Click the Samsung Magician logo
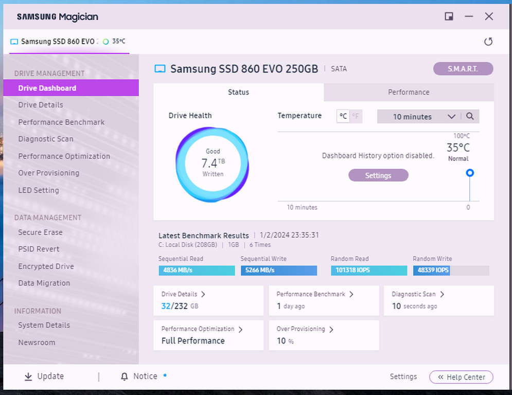Image resolution: width=512 pixels, height=395 pixels. [57, 16]
